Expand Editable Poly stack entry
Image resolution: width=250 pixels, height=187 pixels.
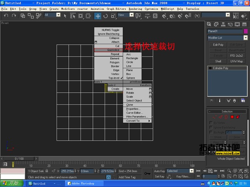point(210,68)
